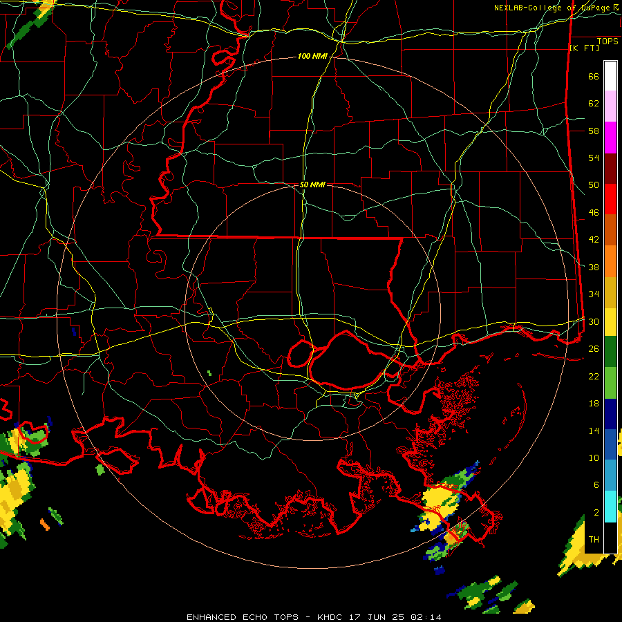
Task: Click the '10' legend value
Action: click(594, 458)
